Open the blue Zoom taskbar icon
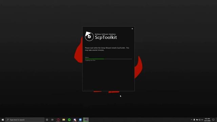The image size is (217, 122). tap(80, 120)
